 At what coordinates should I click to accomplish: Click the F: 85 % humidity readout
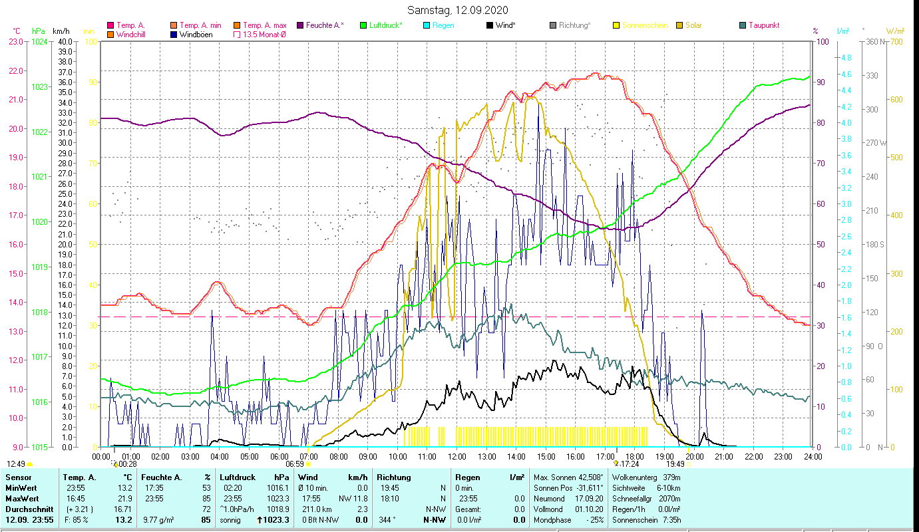(x=77, y=520)
